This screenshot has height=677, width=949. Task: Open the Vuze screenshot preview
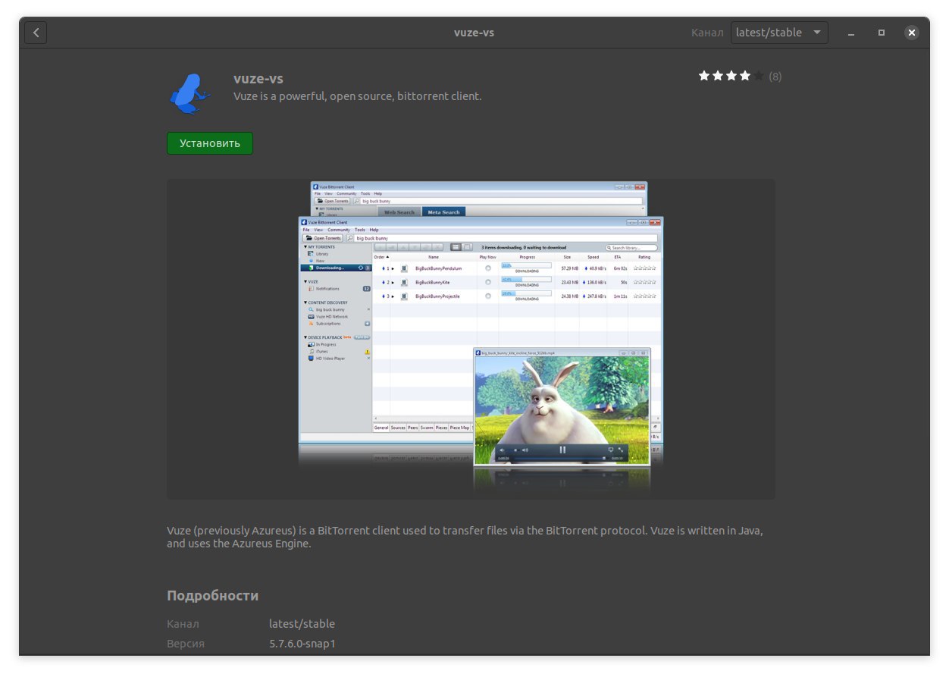pyautogui.click(x=471, y=339)
